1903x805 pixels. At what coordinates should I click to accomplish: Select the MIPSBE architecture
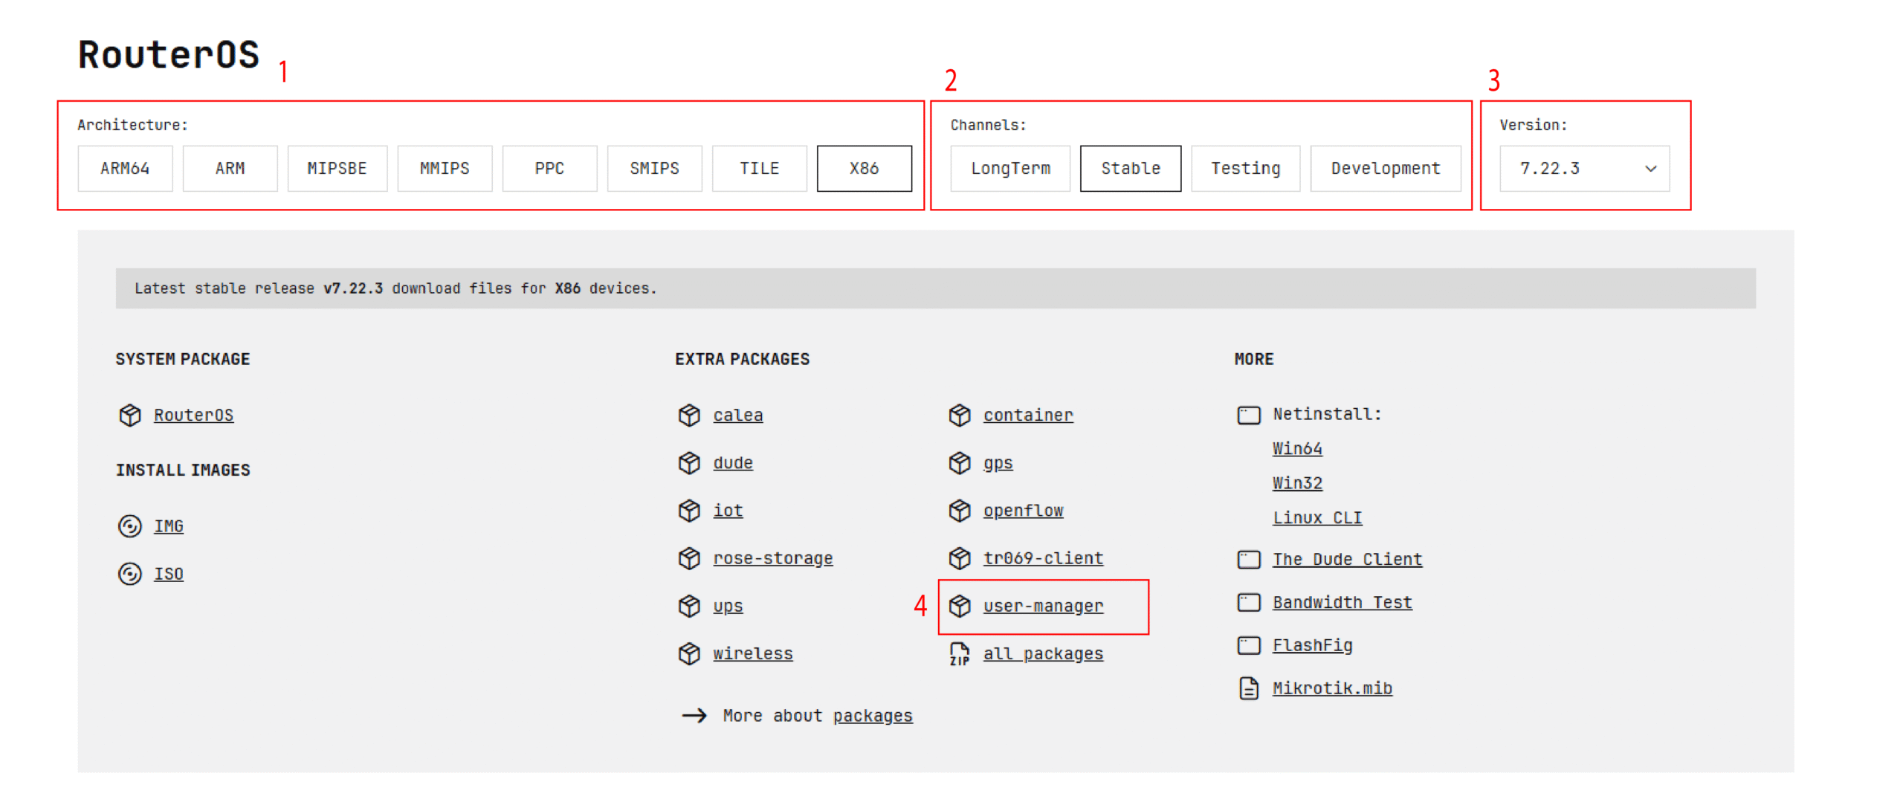click(x=337, y=168)
